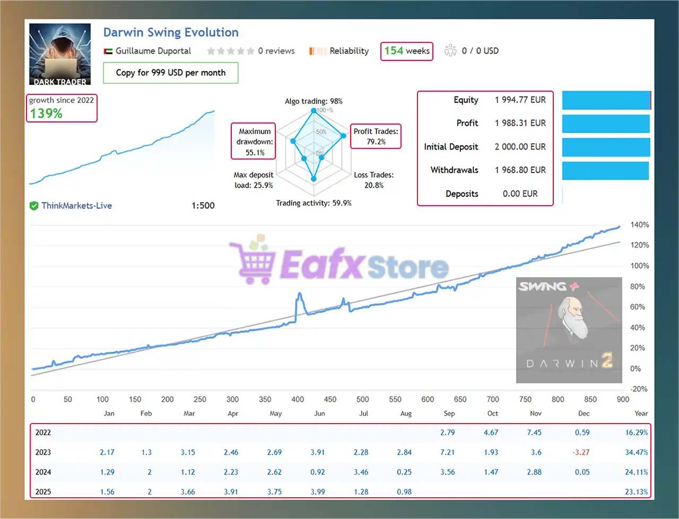Click the Initial Deposit 2 000.00 EUR value
This screenshot has height=519, width=679.
click(520, 147)
